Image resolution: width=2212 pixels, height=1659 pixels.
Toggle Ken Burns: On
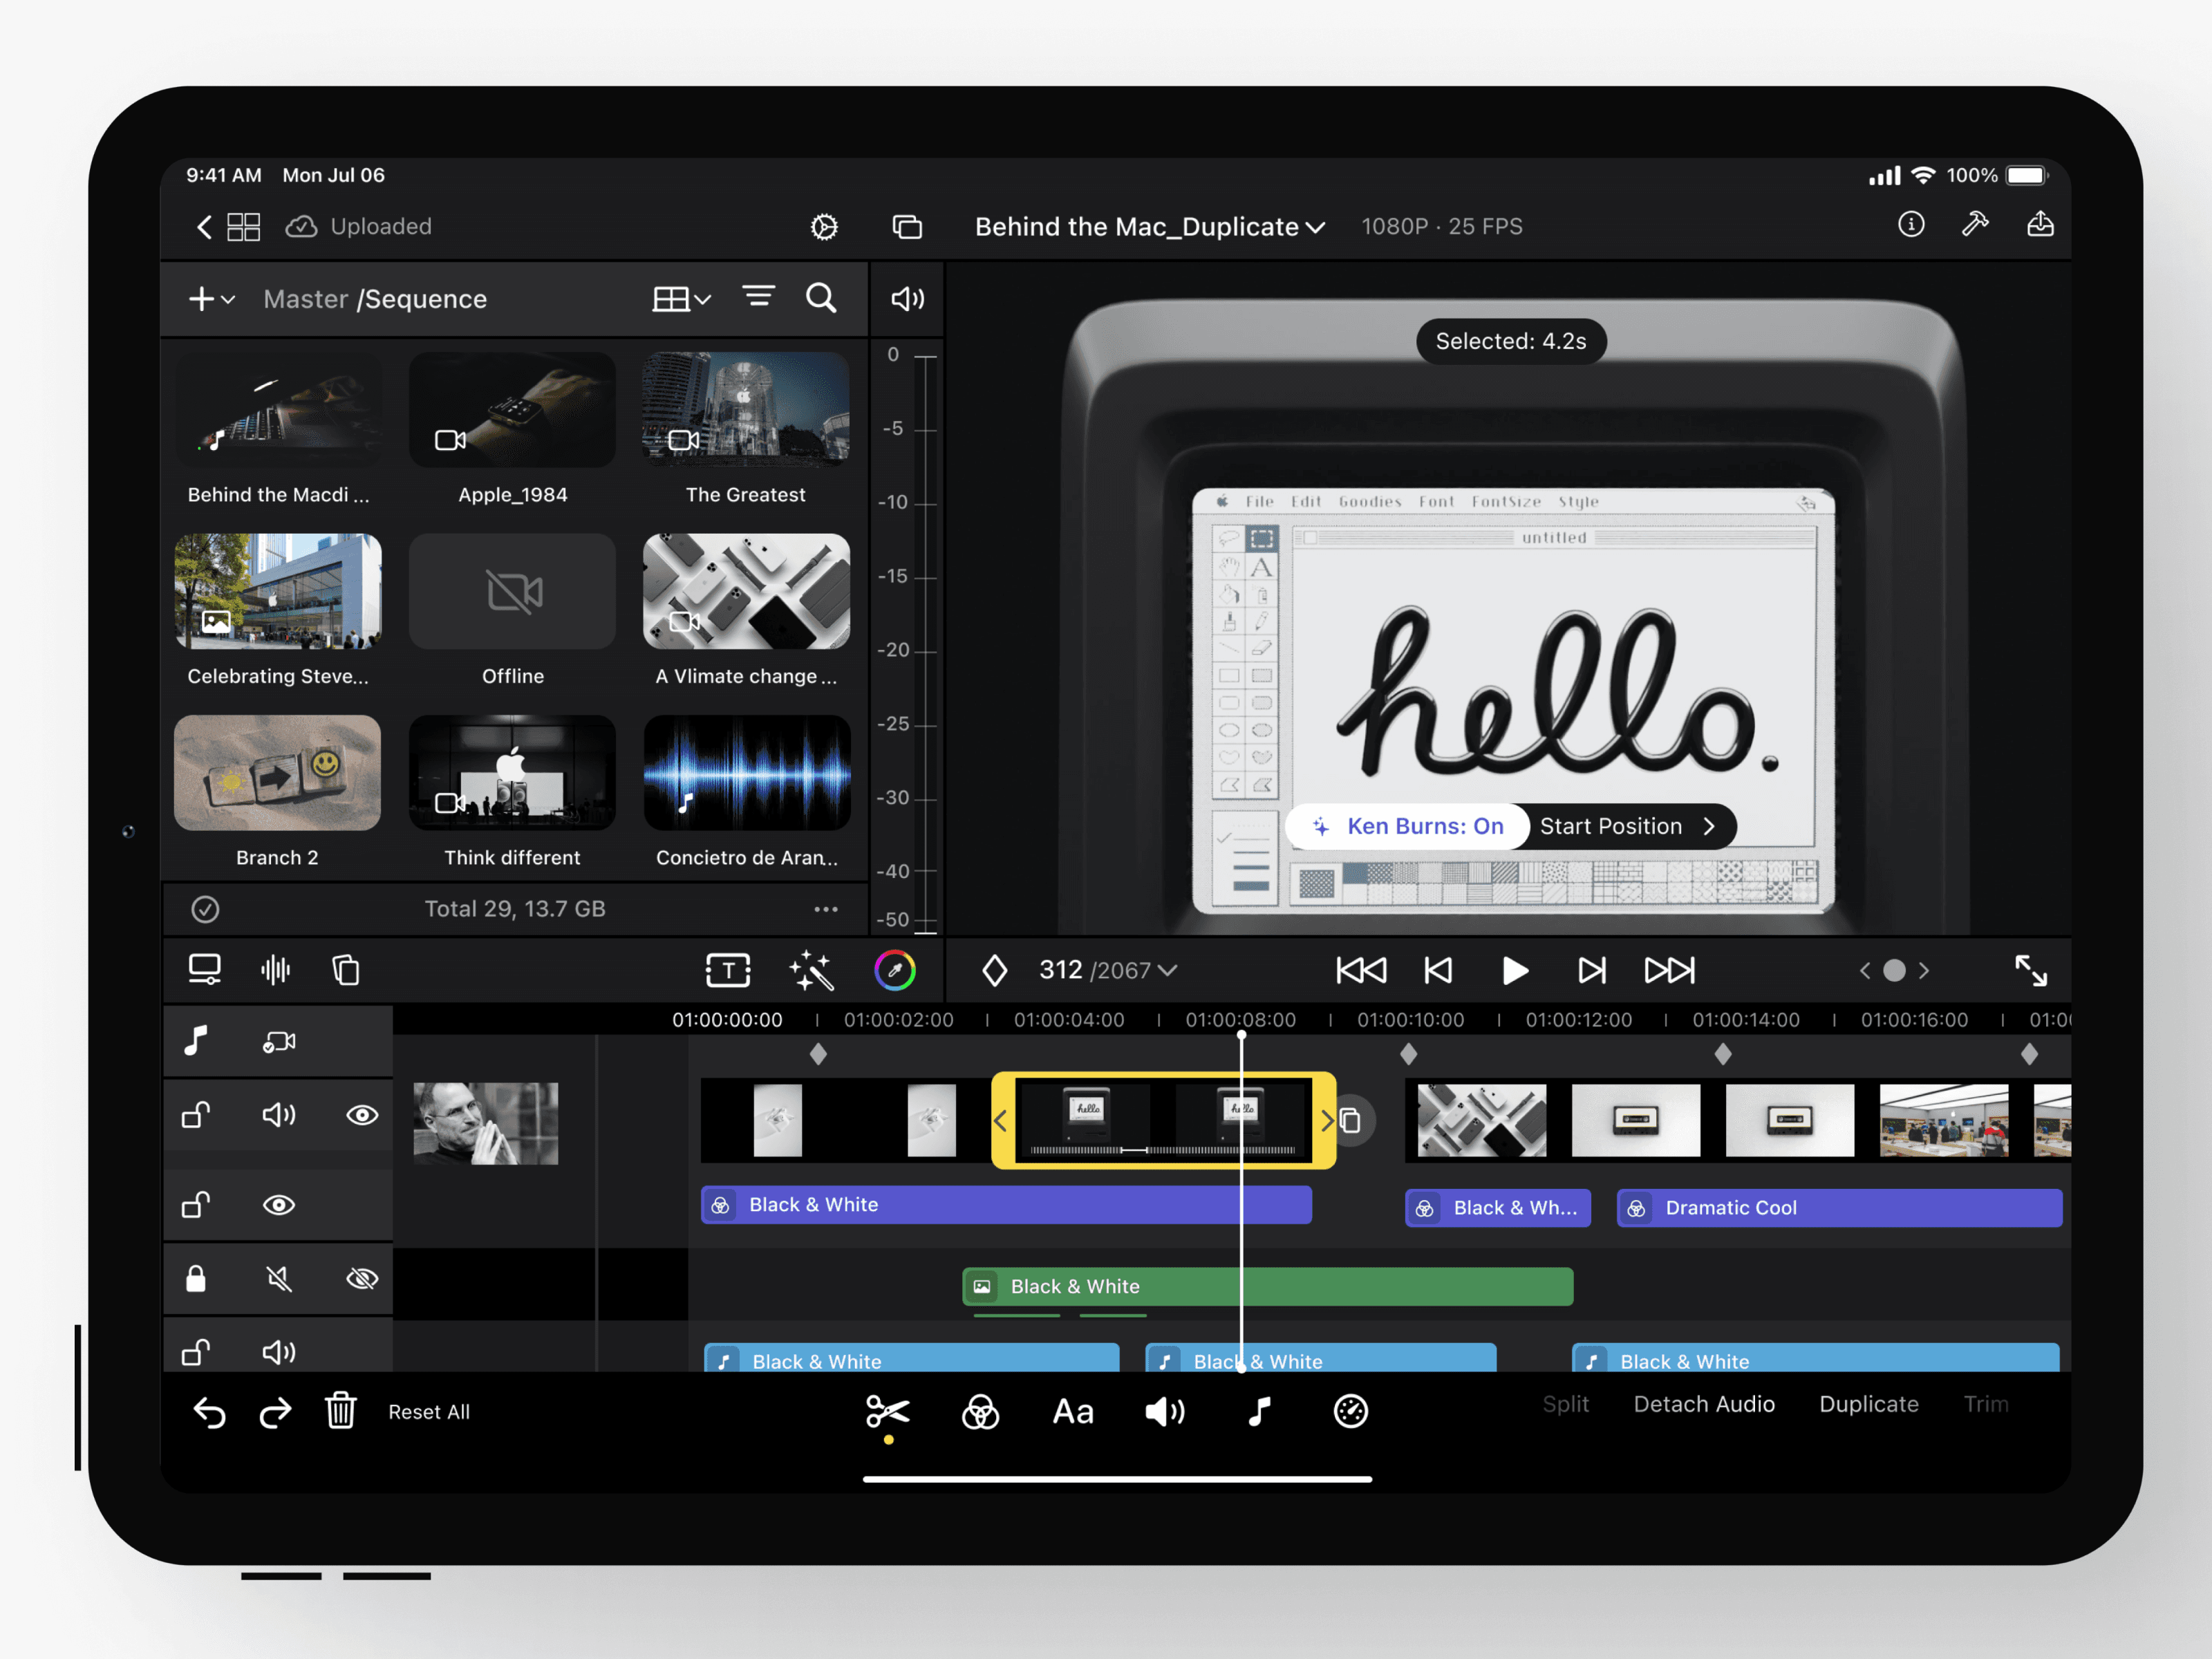1408,827
